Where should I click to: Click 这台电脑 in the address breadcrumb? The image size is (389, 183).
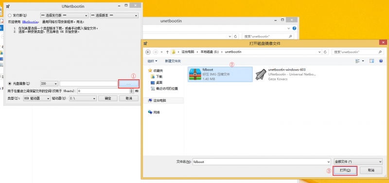188,52
